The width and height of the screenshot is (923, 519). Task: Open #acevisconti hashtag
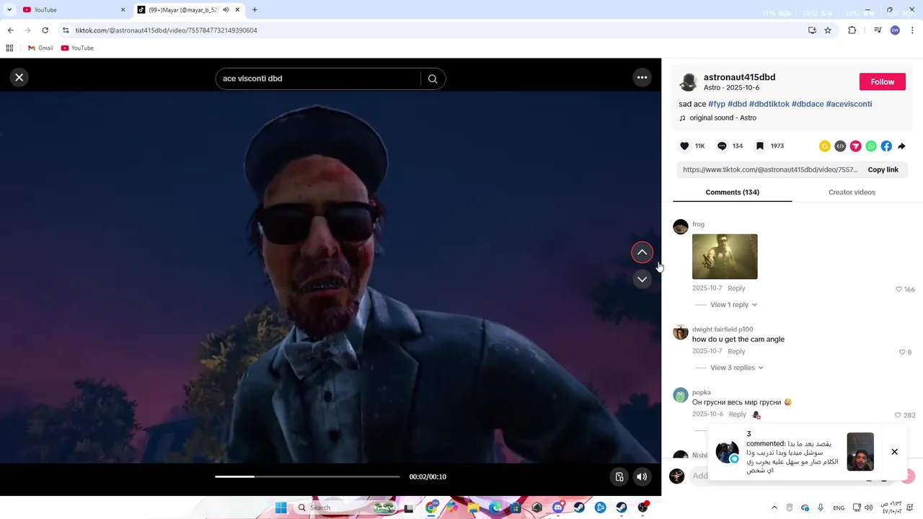849,104
